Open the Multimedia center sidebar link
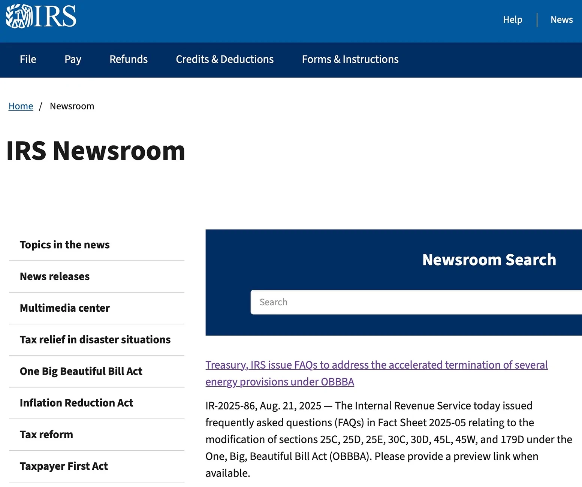582x487 pixels. (65, 308)
